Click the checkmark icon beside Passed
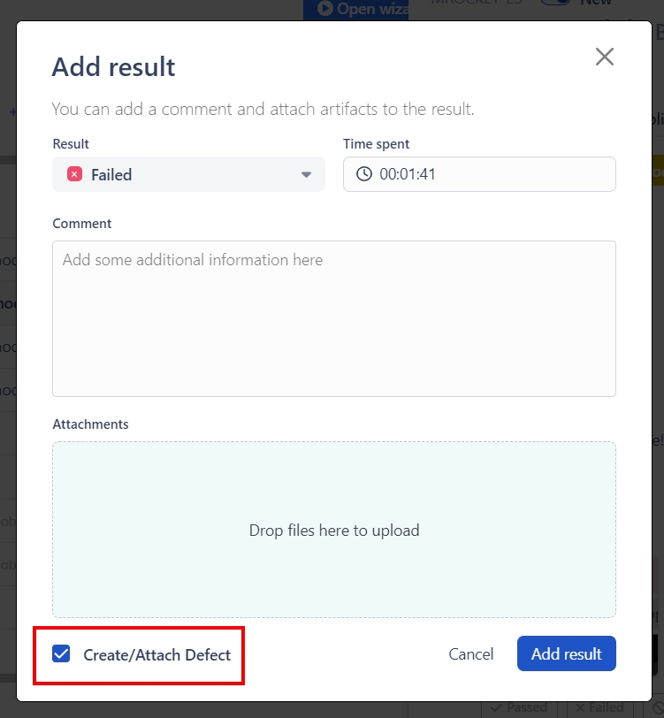This screenshot has height=718, width=664. (x=496, y=708)
